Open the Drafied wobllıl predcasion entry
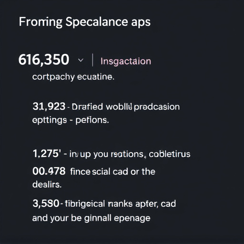 click(126, 107)
